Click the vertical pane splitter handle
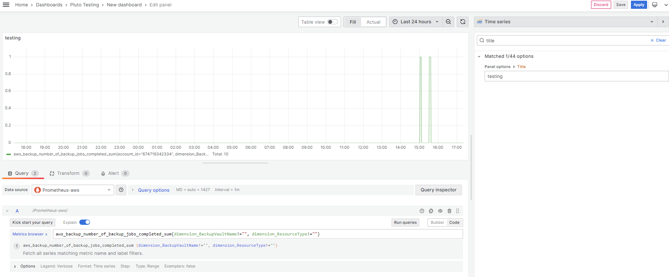This screenshot has width=669, height=277. 471,167
